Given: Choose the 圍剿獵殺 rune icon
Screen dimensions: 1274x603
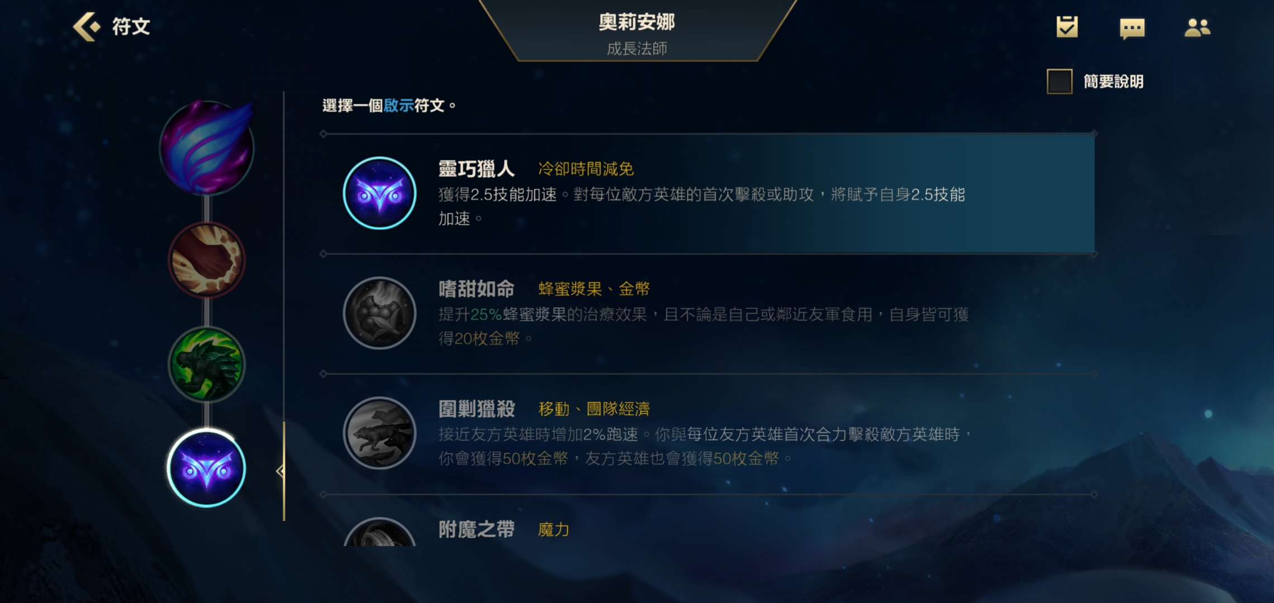Looking at the screenshot, I should (x=379, y=433).
